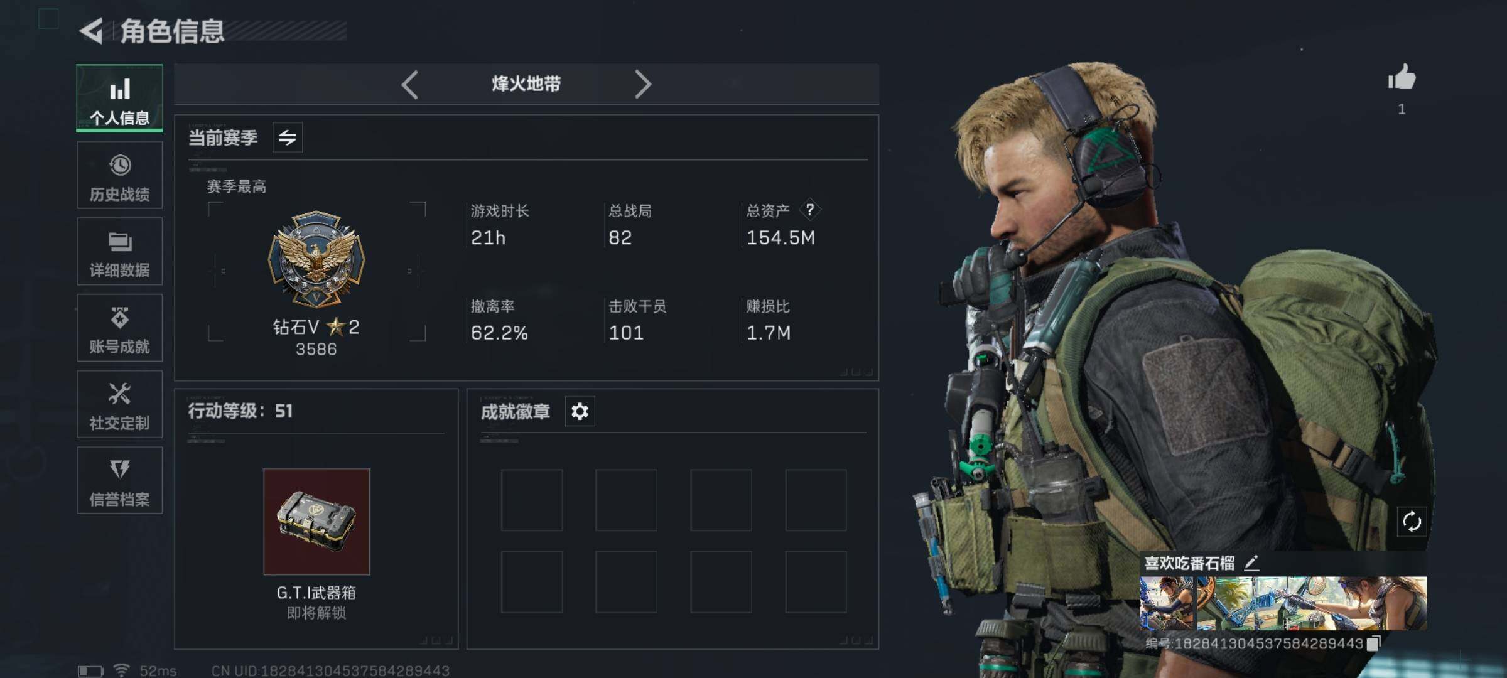Viewport: 1507px width, 678px height.
Task: Edit the signature 喜欢吃番石榴 pencil icon
Action: [1251, 562]
